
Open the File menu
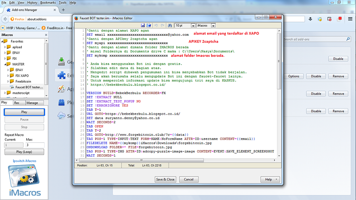pyautogui.click(x=4, y=2)
